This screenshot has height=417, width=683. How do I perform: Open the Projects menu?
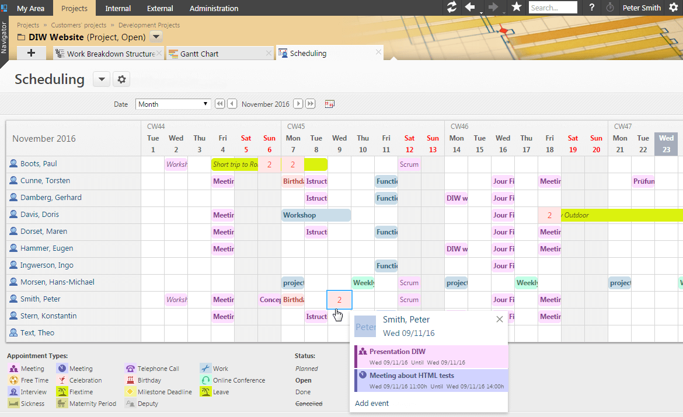click(x=74, y=8)
